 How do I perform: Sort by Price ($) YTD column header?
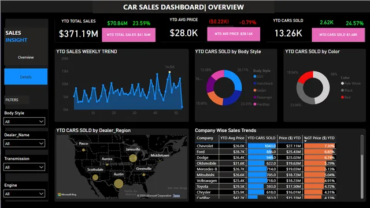pos(290,138)
